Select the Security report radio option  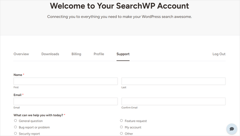tap(16, 134)
